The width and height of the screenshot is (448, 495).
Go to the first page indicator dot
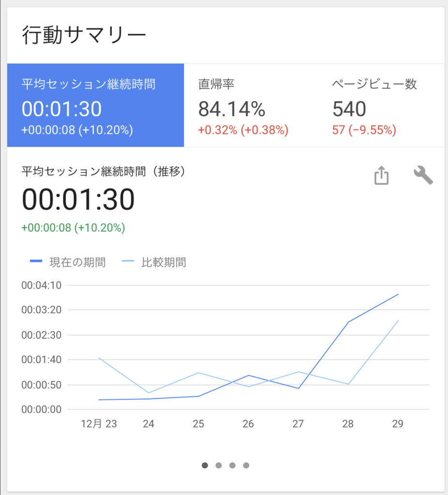pyautogui.click(x=205, y=466)
